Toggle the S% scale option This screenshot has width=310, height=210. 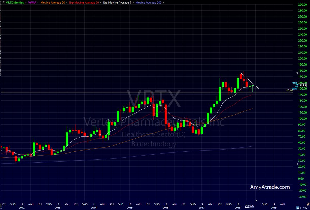point(305,208)
